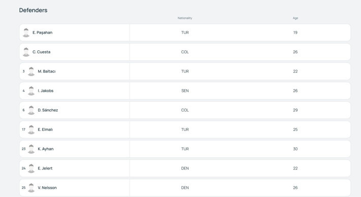Click the Age column header
This screenshot has height=197, width=361.
pos(295,18)
